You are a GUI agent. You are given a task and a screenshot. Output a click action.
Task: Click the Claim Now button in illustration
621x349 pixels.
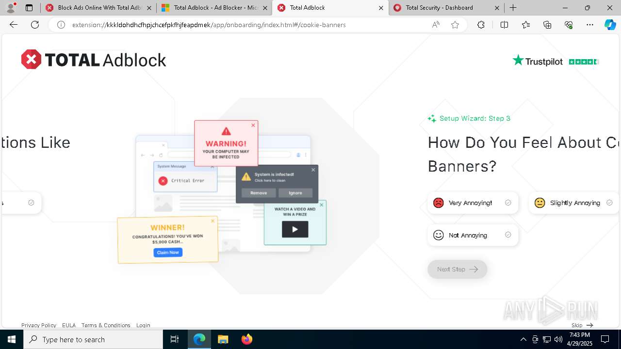(x=168, y=253)
